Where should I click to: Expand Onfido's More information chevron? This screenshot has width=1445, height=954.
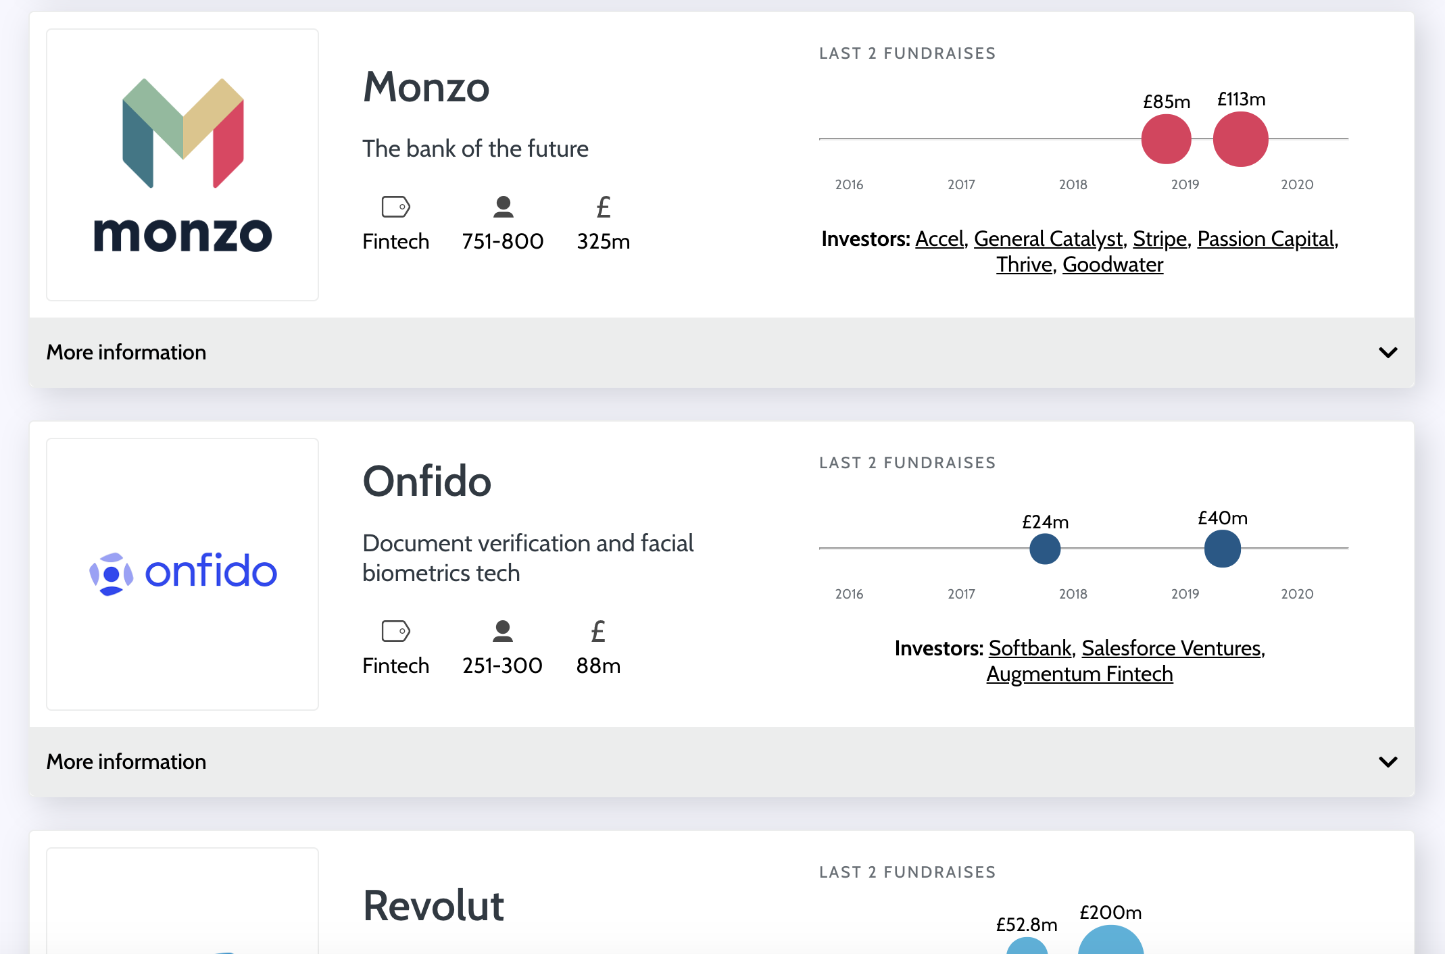(x=1388, y=762)
